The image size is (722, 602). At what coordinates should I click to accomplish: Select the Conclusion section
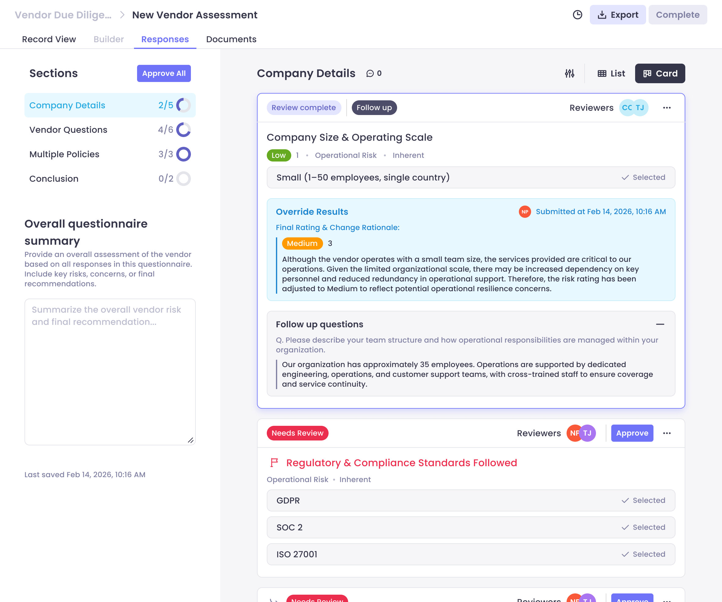click(x=110, y=178)
